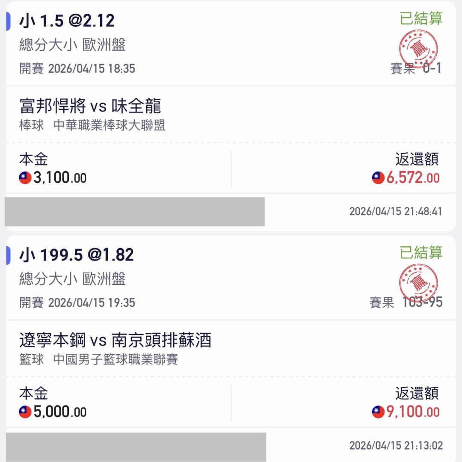
Task: Click the 6,572.00 return amount
Action: click(x=413, y=178)
